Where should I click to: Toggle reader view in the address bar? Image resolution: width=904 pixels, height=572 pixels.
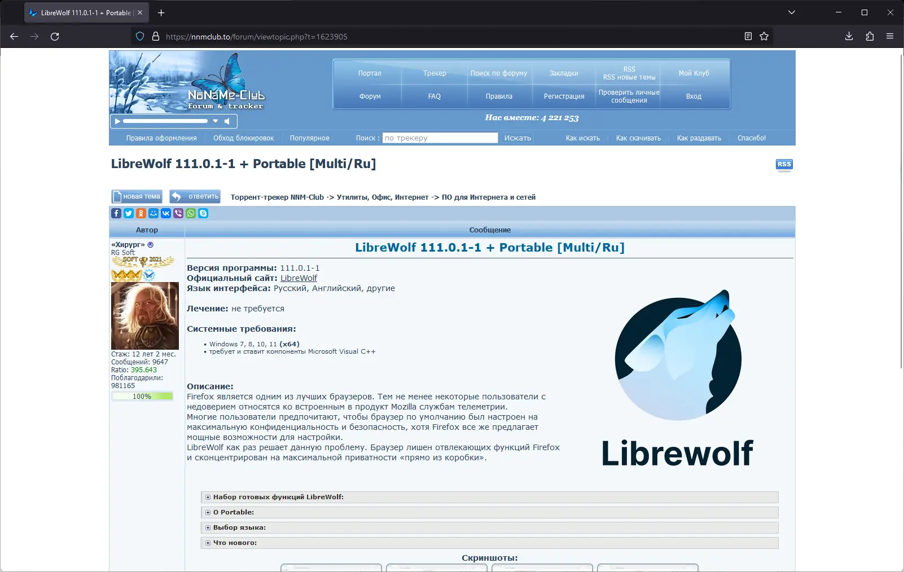point(748,37)
